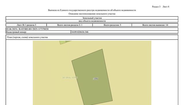Viewport: 184px width, 105px height.
Task: Select 'Описание местоположения земельного участка' subtitle
Action: (92, 14)
